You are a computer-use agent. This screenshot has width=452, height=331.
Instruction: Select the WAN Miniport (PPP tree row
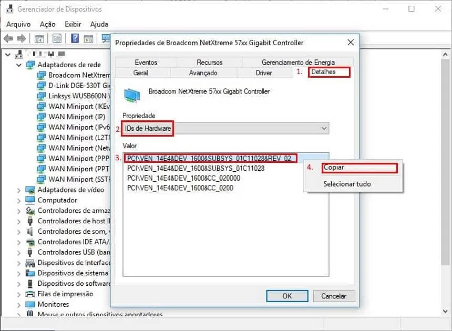coord(74,159)
